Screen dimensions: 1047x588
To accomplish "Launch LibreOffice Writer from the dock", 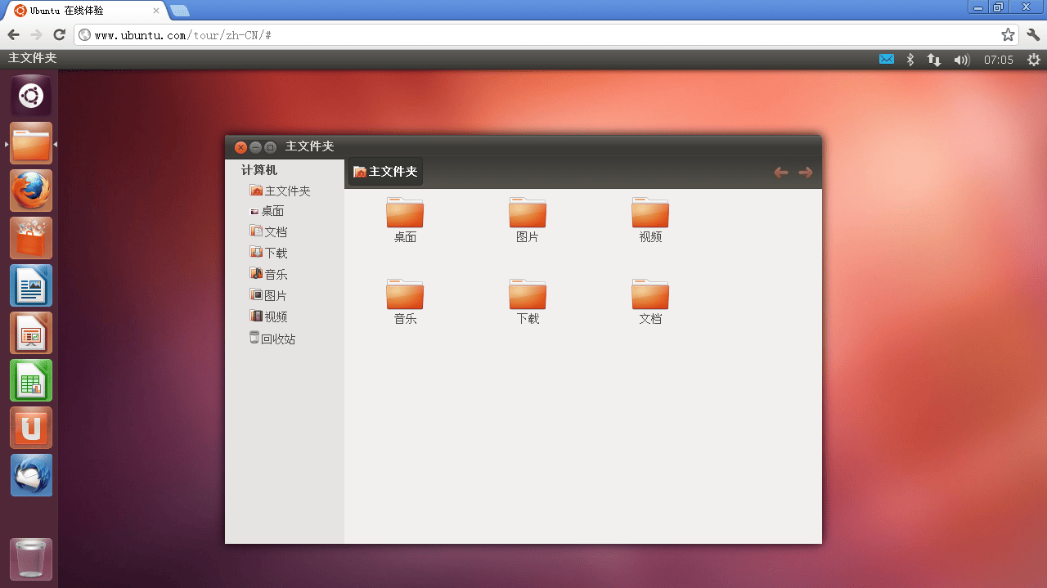I will (x=31, y=286).
